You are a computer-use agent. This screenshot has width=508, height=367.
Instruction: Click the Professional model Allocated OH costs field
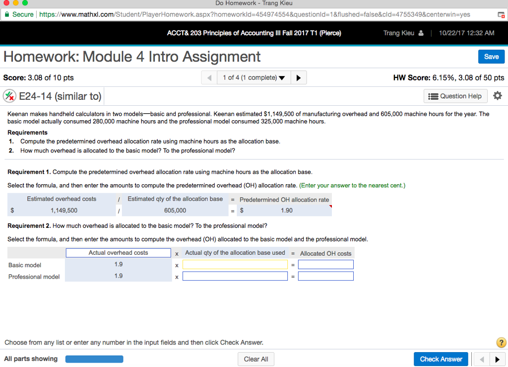click(325, 277)
